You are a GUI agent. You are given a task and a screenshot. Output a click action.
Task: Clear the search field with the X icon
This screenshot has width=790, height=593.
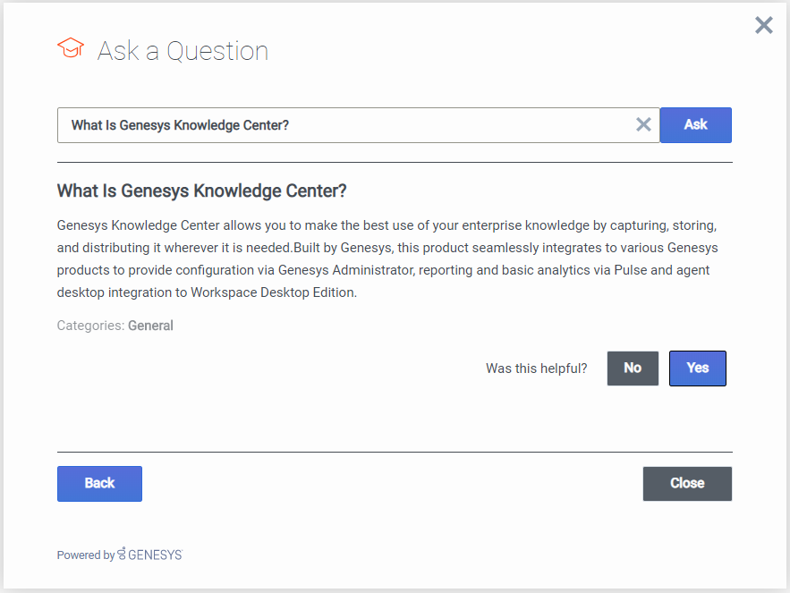643,125
